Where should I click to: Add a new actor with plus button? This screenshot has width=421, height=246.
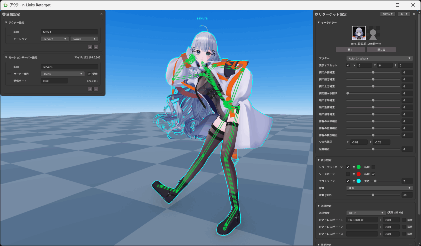click(90, 47)
